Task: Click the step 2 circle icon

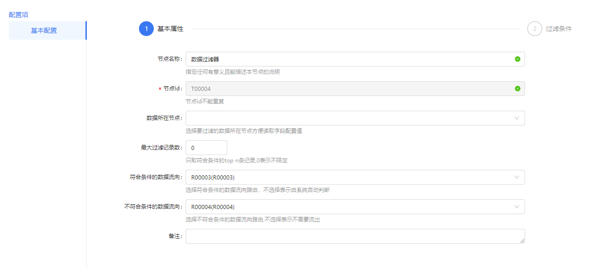Action: click(x=534, y=29)
